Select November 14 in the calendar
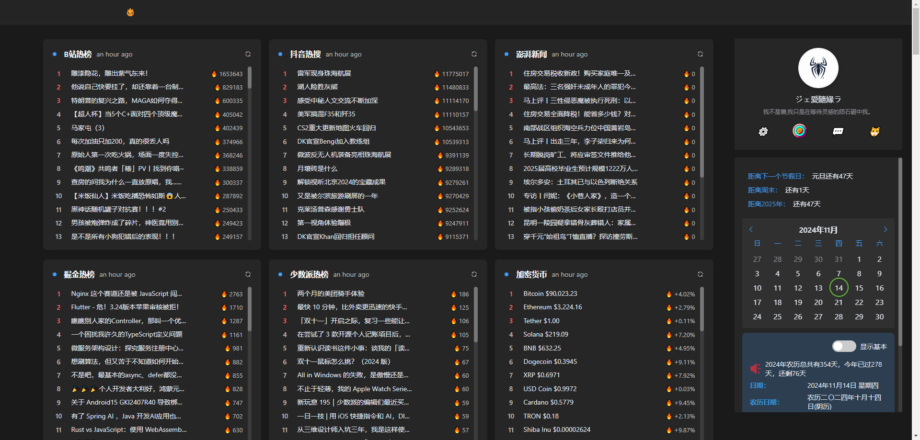The height and width of the screenshot is (440, 920). coord(839,288)
